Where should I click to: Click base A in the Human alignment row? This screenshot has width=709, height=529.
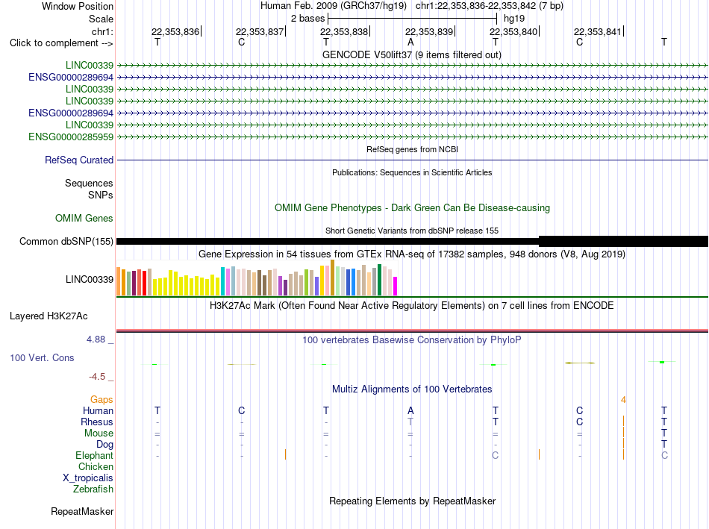click(410, 410)
